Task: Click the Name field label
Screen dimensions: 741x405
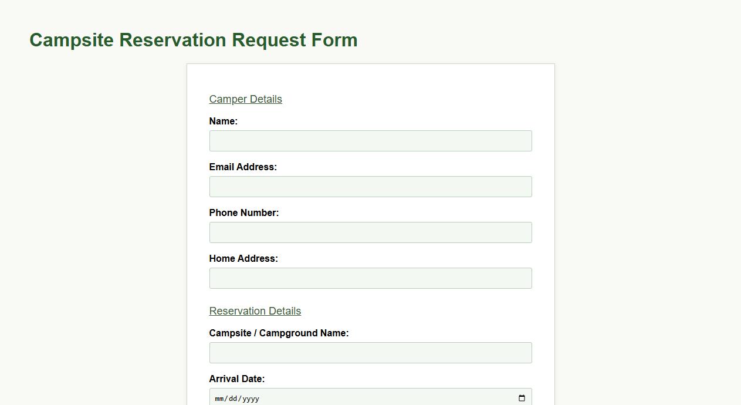Action: pos(223,121)
